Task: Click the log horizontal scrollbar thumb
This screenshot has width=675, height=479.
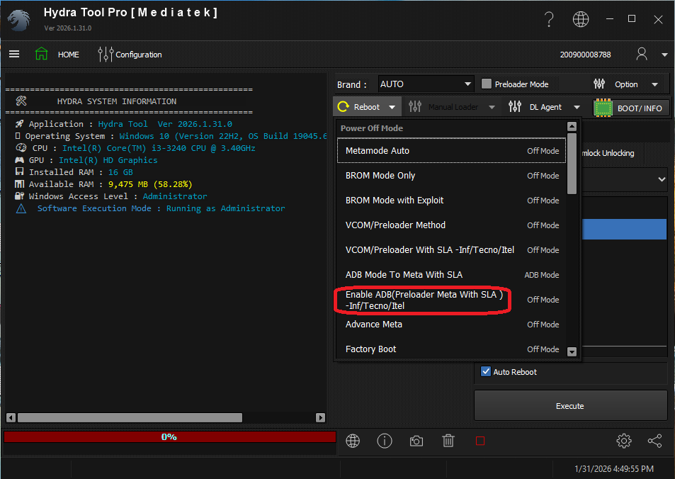Action: pos(130,417)
